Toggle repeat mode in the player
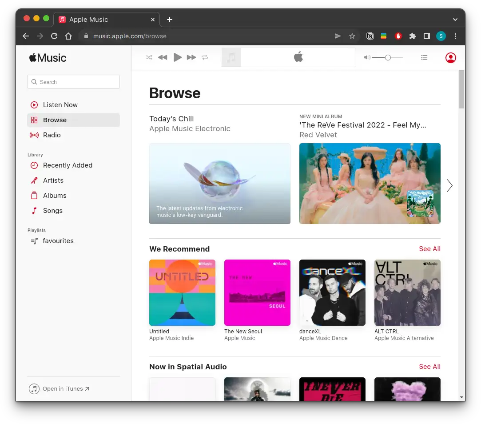 pos(205,57)
